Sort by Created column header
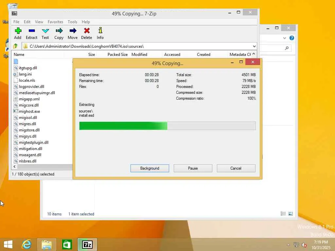Screen dimensions: 335x251 click(203, 55)
